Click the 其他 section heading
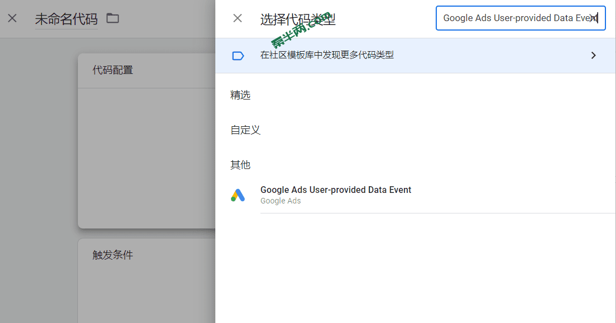Image resolution: width=616 pixels, height=323 pixels. tap(240, 165)
